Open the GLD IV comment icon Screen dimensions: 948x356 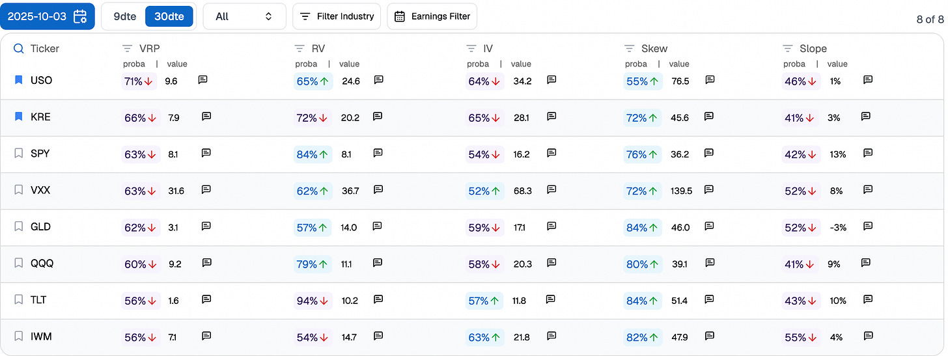click(x=550, y=226)
